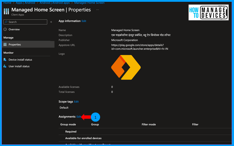Click the Scope tags section heading

coord(66,102)
